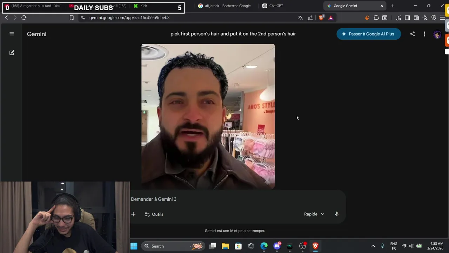Open a new tab with plus button
449x253 pixels.
[393, 6]
